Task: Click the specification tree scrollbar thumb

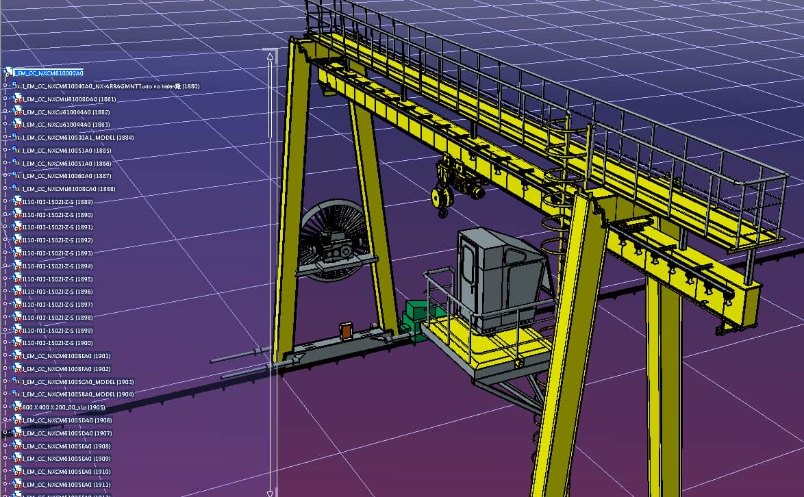Action: (271, 99)
